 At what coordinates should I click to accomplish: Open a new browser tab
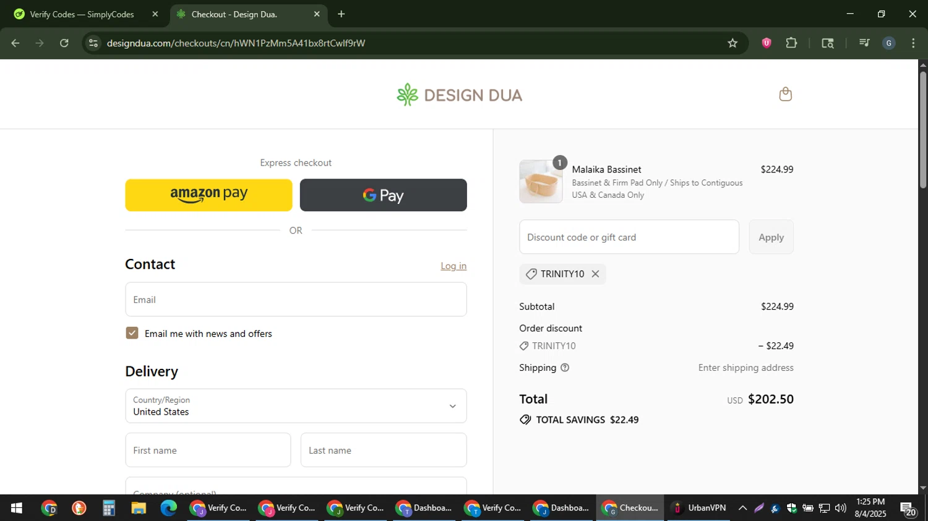tap(341, 14)
